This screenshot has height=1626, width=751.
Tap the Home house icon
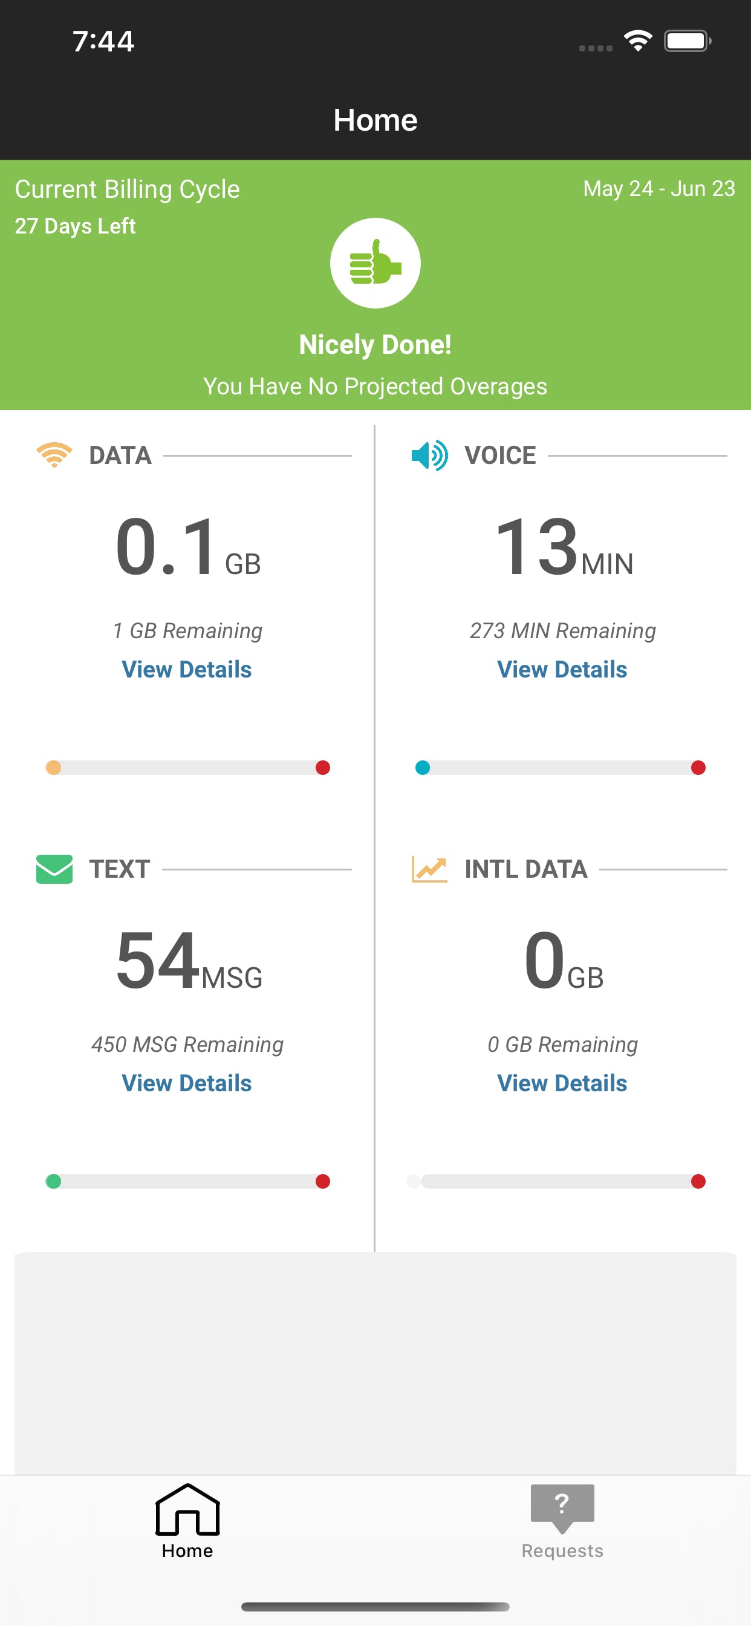(x=187, y=1509)
